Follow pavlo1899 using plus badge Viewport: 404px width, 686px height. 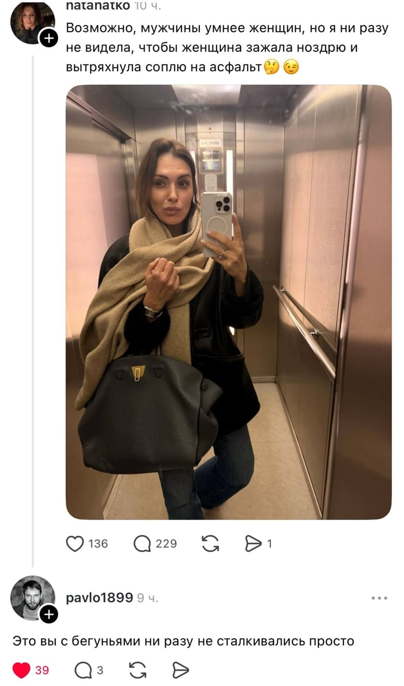pyautogui.click(x=49, y=614)
